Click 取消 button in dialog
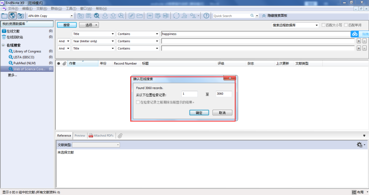The height and width of the screenshot is (195, 369). (x=222, y=113)
